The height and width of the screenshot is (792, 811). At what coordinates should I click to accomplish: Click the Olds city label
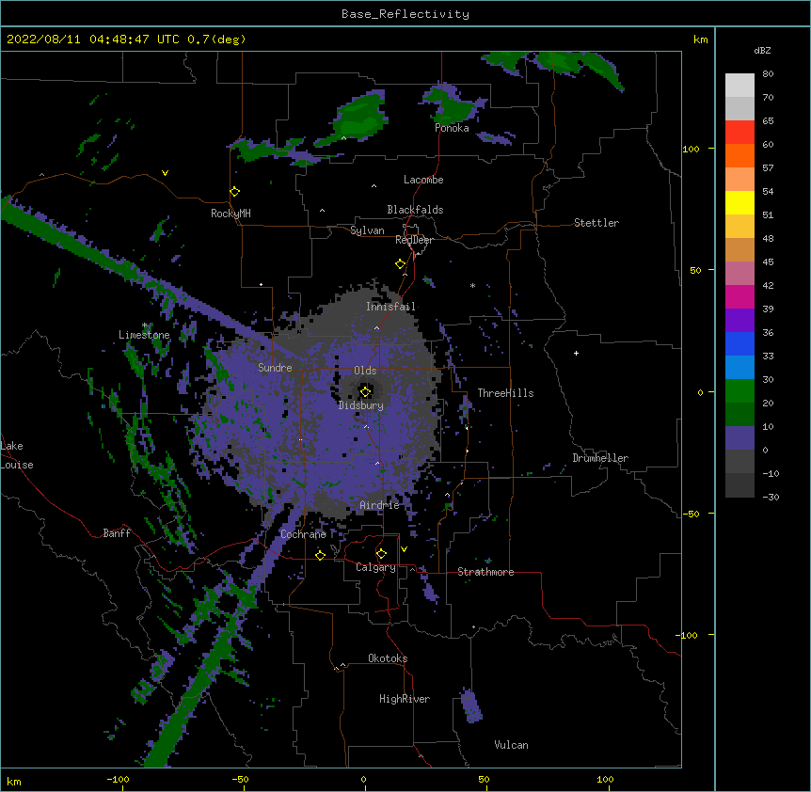[365, 371]
